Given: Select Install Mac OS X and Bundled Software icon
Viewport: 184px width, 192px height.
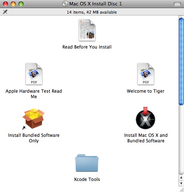Looking at the screenshot, I should (x=145, y=118).
